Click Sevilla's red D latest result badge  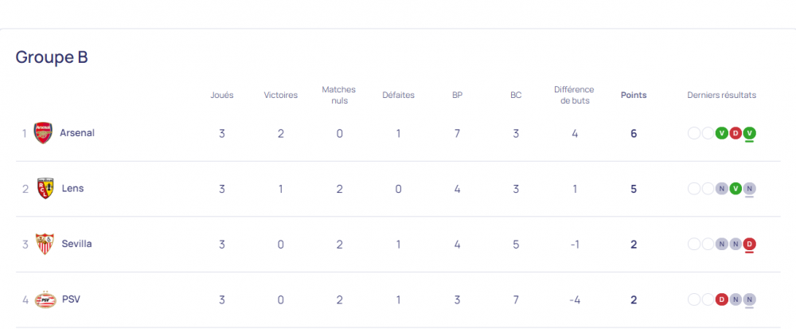tap(749, 245)
